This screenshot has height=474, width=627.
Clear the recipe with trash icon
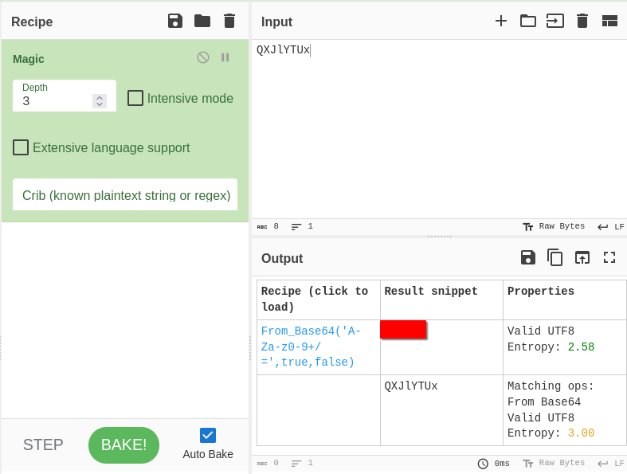(x=229, y=22)
